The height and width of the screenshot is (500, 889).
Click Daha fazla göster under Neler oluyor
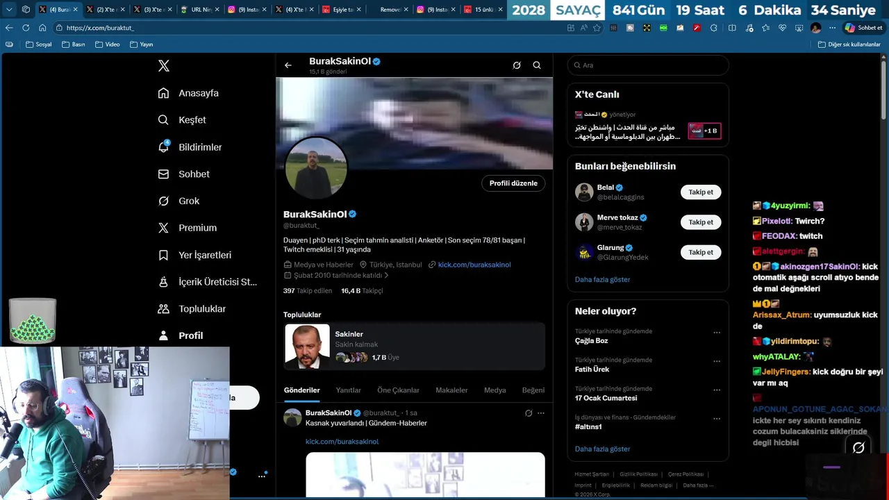[x=602, y=449]
